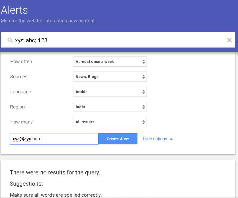Open the How many dropdown
Image resolution: width=238 pixels, height=198 pixels.
point(110,122)
